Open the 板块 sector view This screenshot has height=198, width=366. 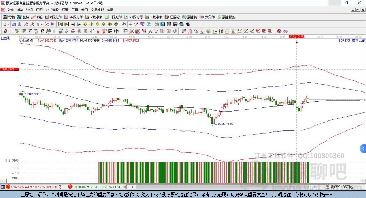23,17
